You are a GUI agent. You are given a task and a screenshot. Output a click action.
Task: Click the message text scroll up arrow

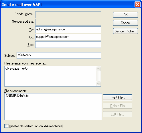pos(98,69)
